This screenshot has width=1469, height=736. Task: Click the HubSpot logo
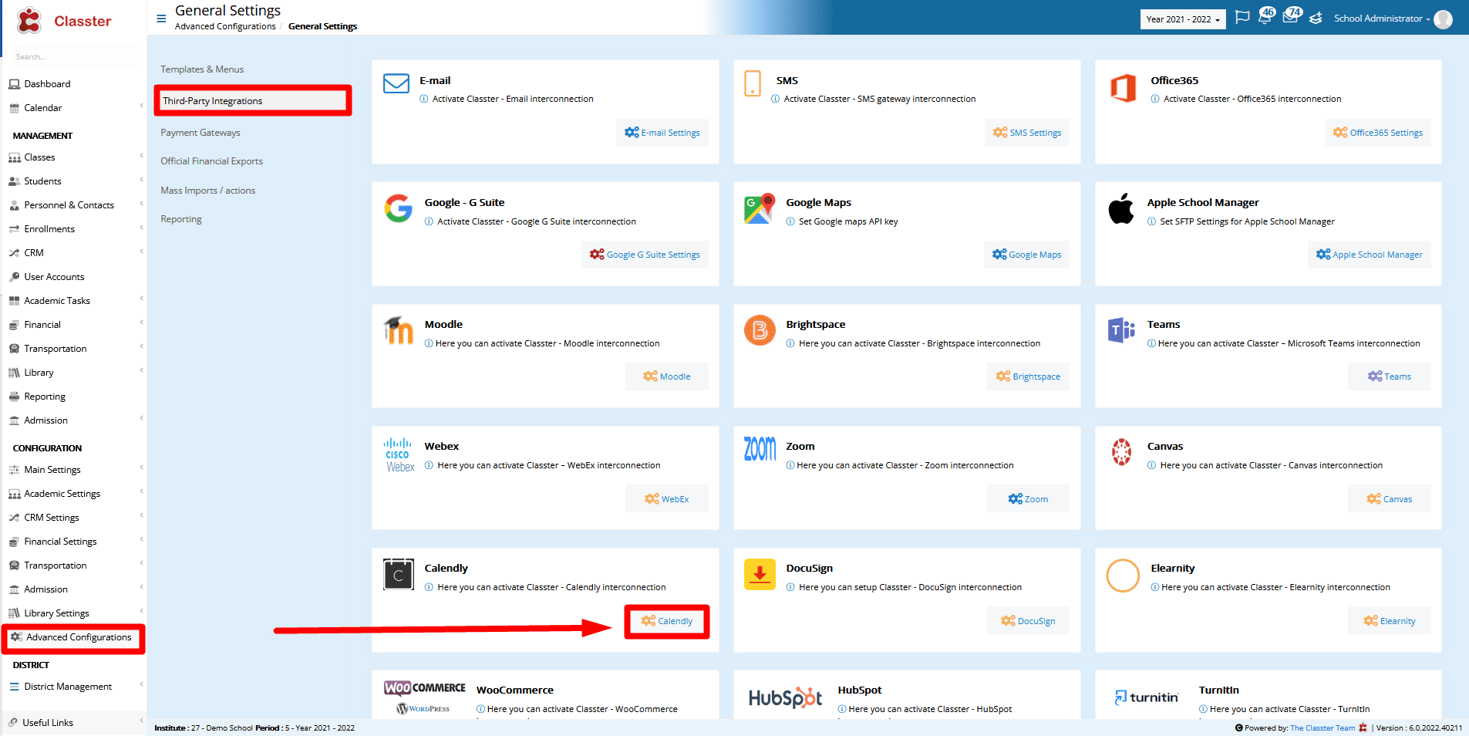click(785, 697)
